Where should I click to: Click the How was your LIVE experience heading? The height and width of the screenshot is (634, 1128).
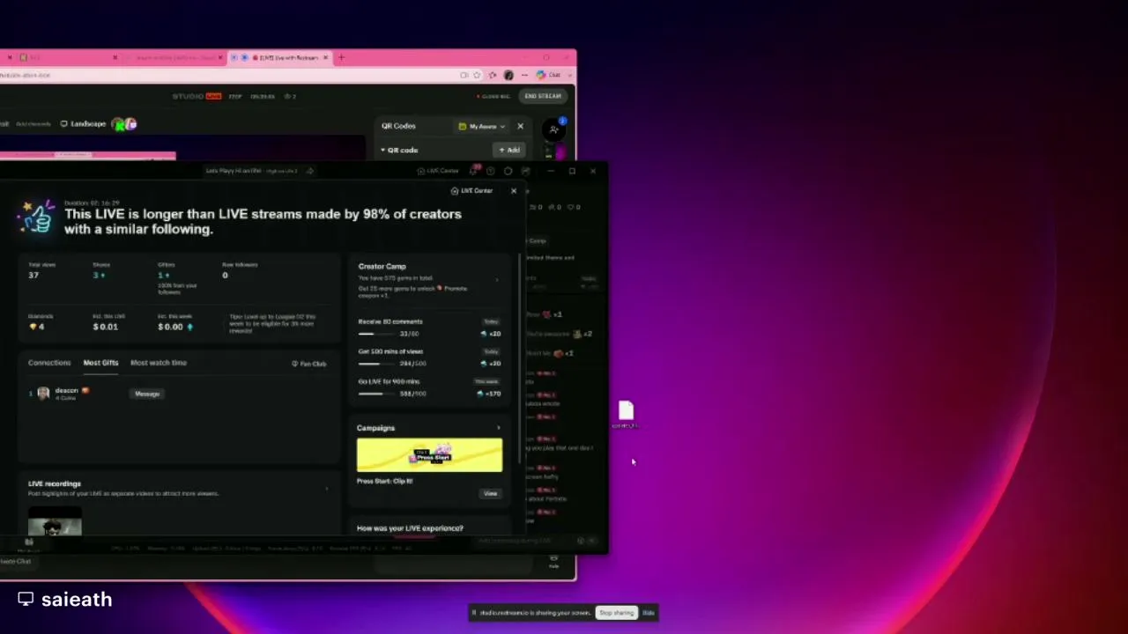(x=410, y=528)
